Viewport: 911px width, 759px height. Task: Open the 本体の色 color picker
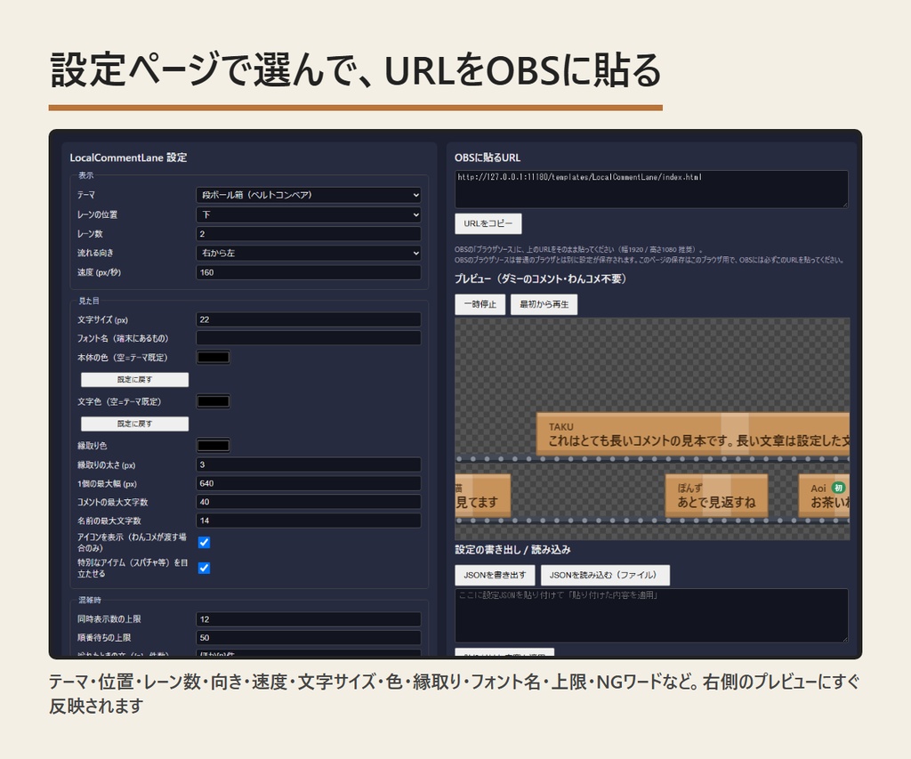coord(214,357)
